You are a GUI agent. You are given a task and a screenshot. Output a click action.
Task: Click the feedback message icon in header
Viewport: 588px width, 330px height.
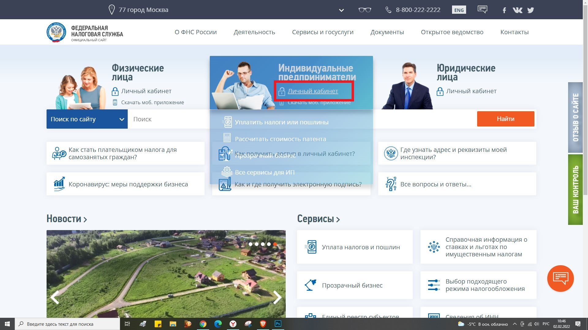click(x=482, y=9)
